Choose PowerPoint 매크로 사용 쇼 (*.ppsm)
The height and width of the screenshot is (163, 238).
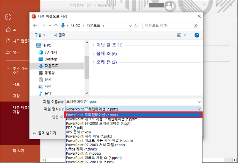(x=94, y=158)
